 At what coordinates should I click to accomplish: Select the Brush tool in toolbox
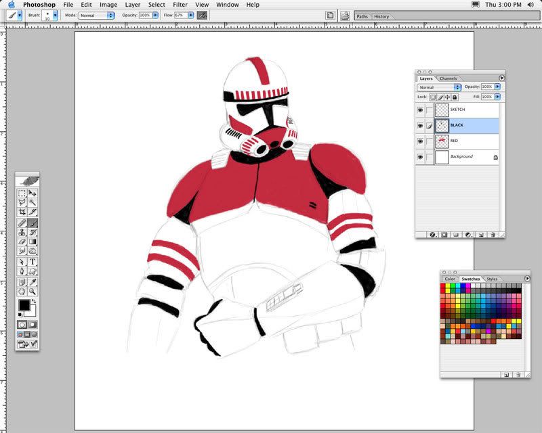pyautogui.click(x=33, y=223)
